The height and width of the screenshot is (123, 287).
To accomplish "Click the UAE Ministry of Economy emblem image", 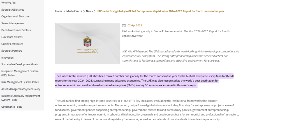I will click(x=88, y=44).
